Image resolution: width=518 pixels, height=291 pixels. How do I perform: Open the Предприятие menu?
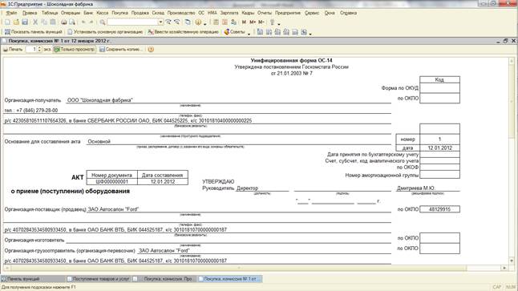[x=288, y=13]
